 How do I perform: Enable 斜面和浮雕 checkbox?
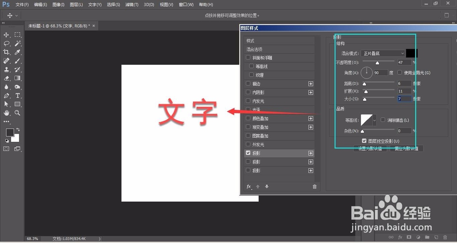[x=248, y=57]
